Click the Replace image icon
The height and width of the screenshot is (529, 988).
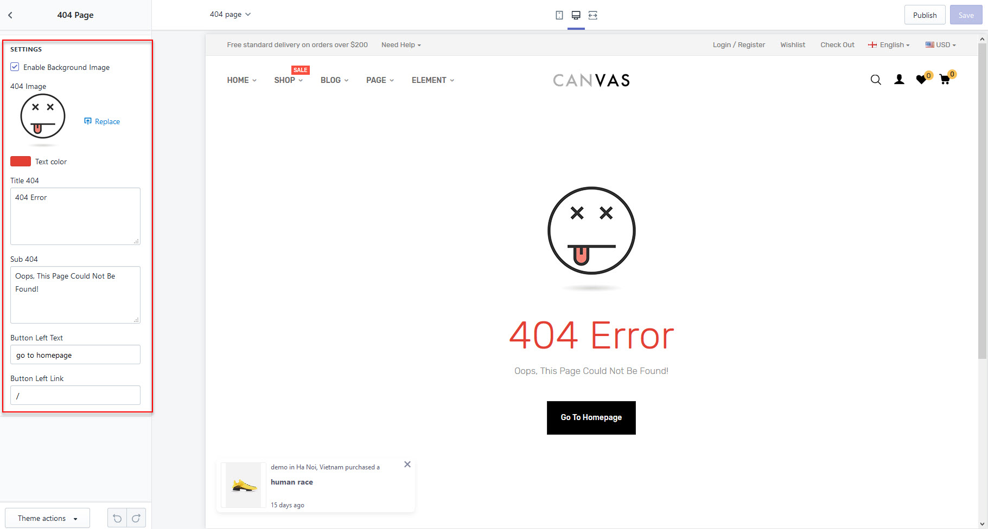[88, 121]
